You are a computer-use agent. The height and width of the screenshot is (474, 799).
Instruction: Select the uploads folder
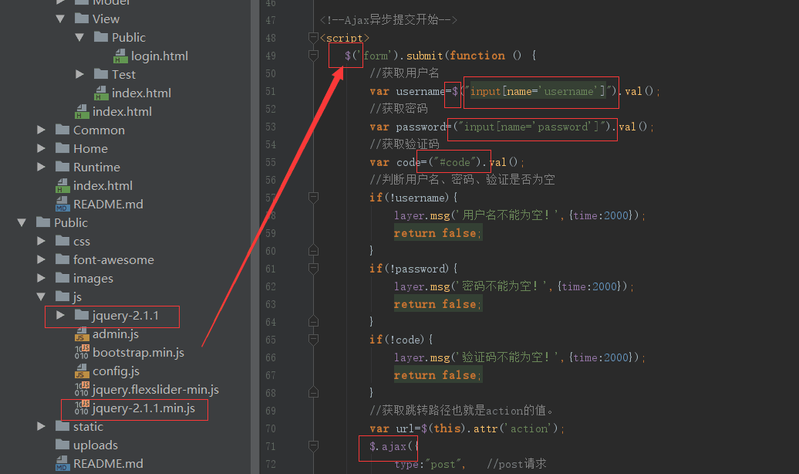96,445
